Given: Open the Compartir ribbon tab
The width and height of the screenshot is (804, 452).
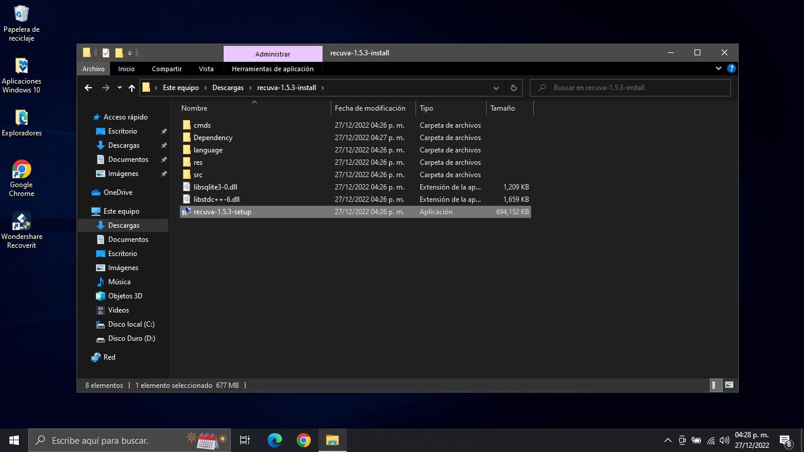Looking at the screenshot, I should 167,69.
